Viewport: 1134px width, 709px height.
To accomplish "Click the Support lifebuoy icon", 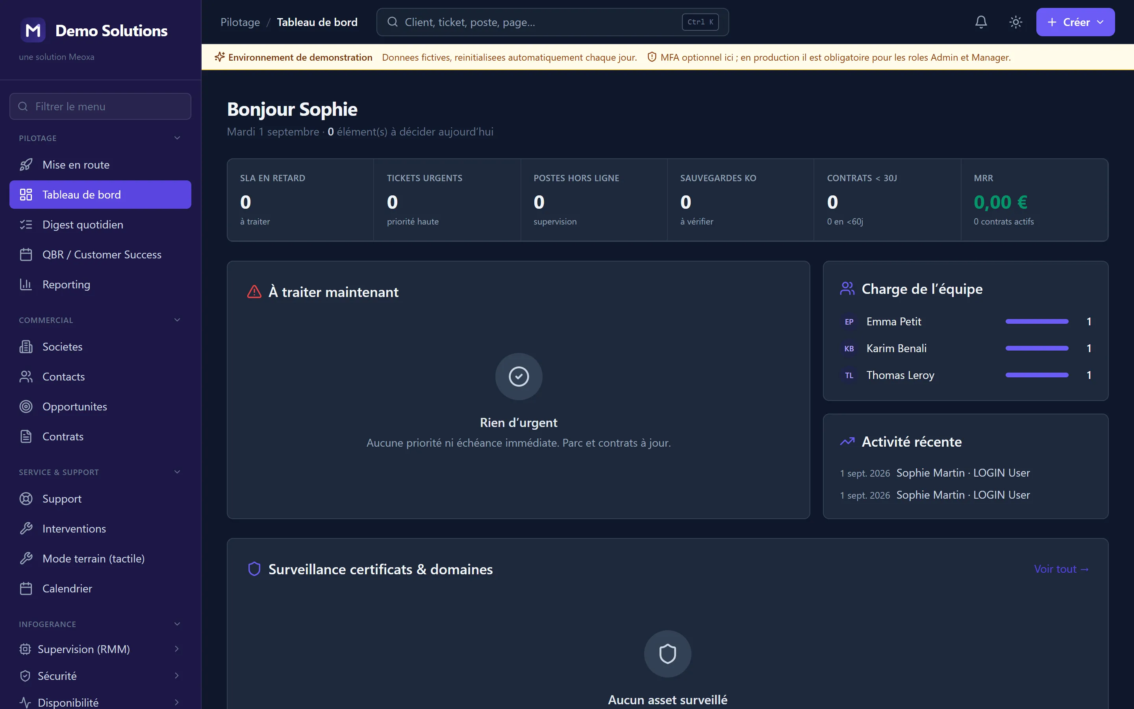I will click(x=26, y=498).
